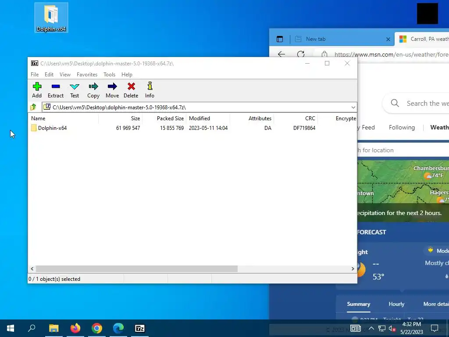449x337 pixels.
Task: Launch Firefox from taskbar
Action: pyautogui.click(x=75, y=328)
